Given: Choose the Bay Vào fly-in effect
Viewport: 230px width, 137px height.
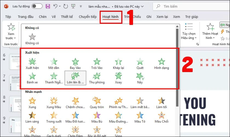Looking at the screenshot, I should pyautogui.click(x=75, y=64).
